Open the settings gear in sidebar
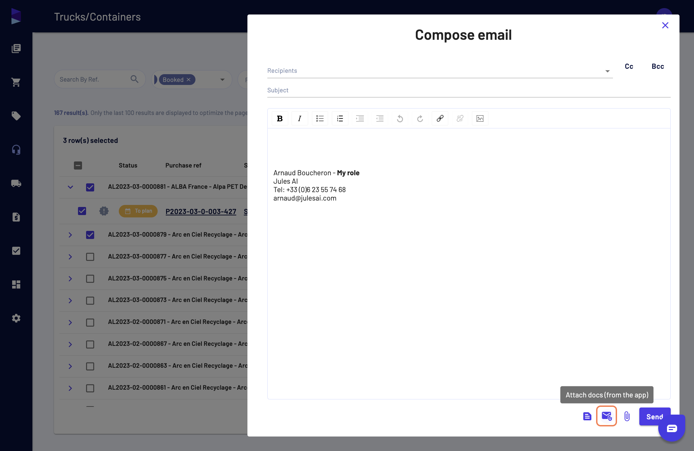The width and height of the screenshot is (694, 451). tap(16, 318)
